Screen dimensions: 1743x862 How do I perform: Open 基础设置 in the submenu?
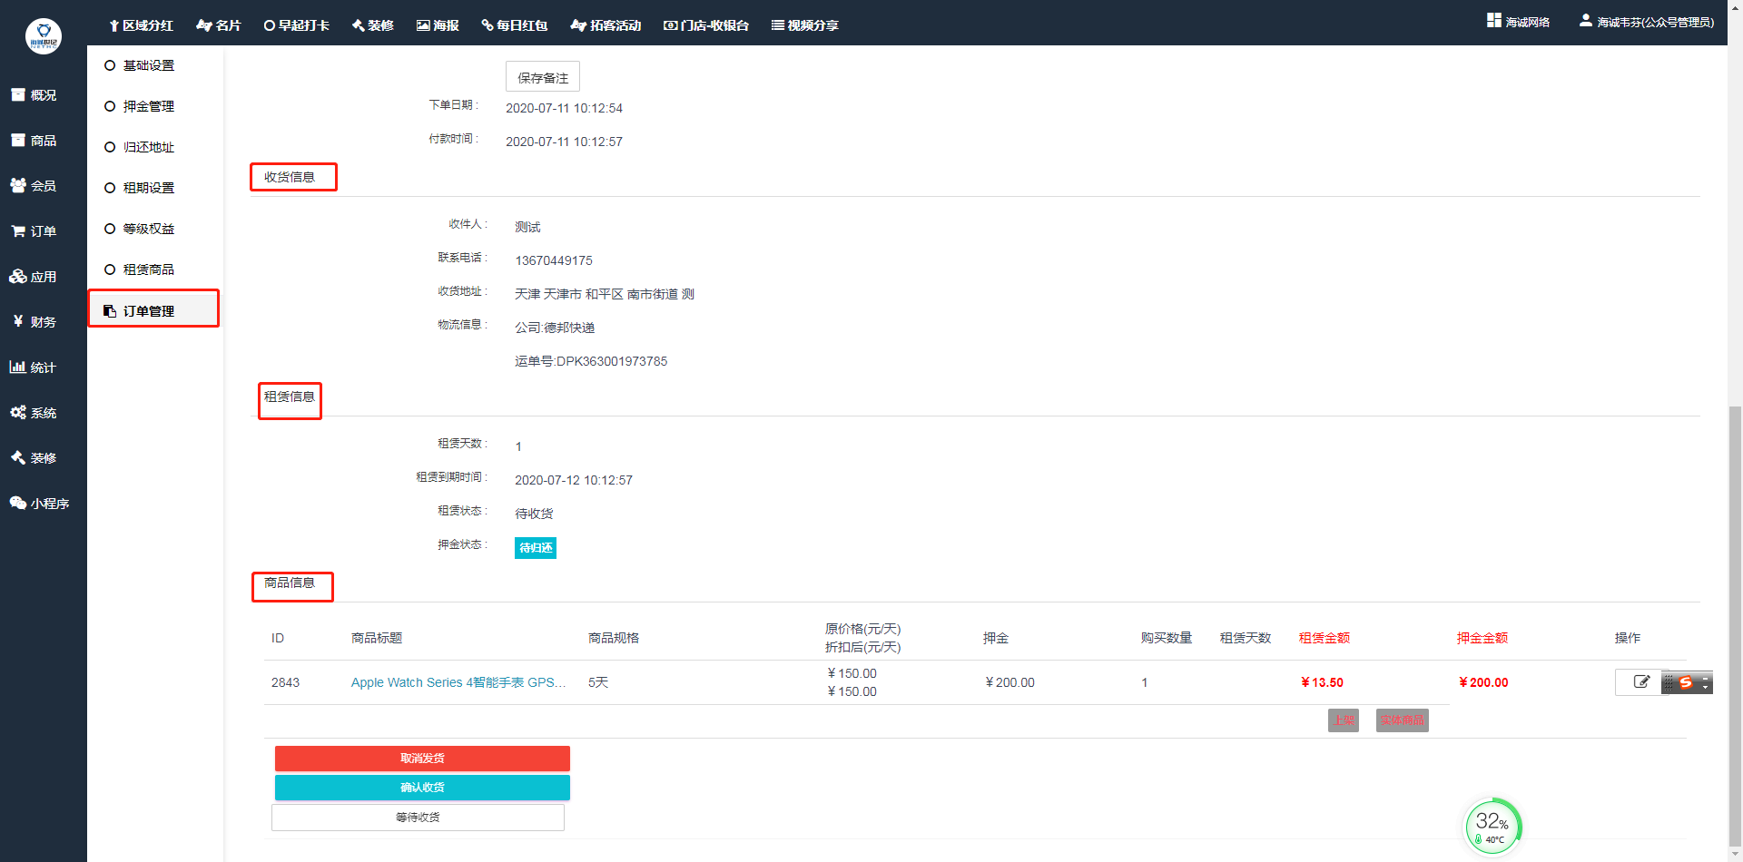(x=149, y=65)
